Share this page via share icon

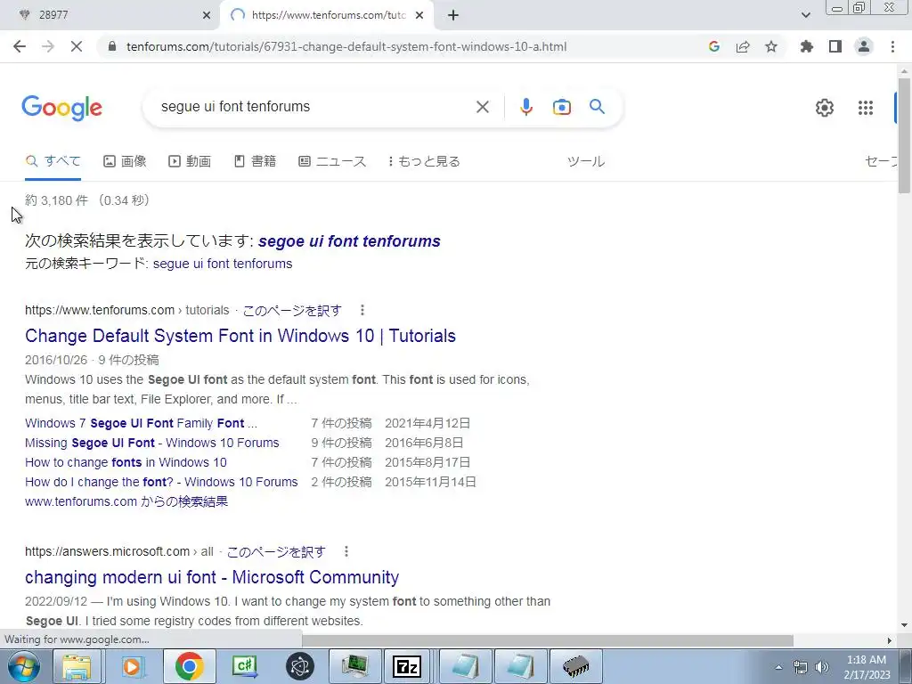(743, 46)
